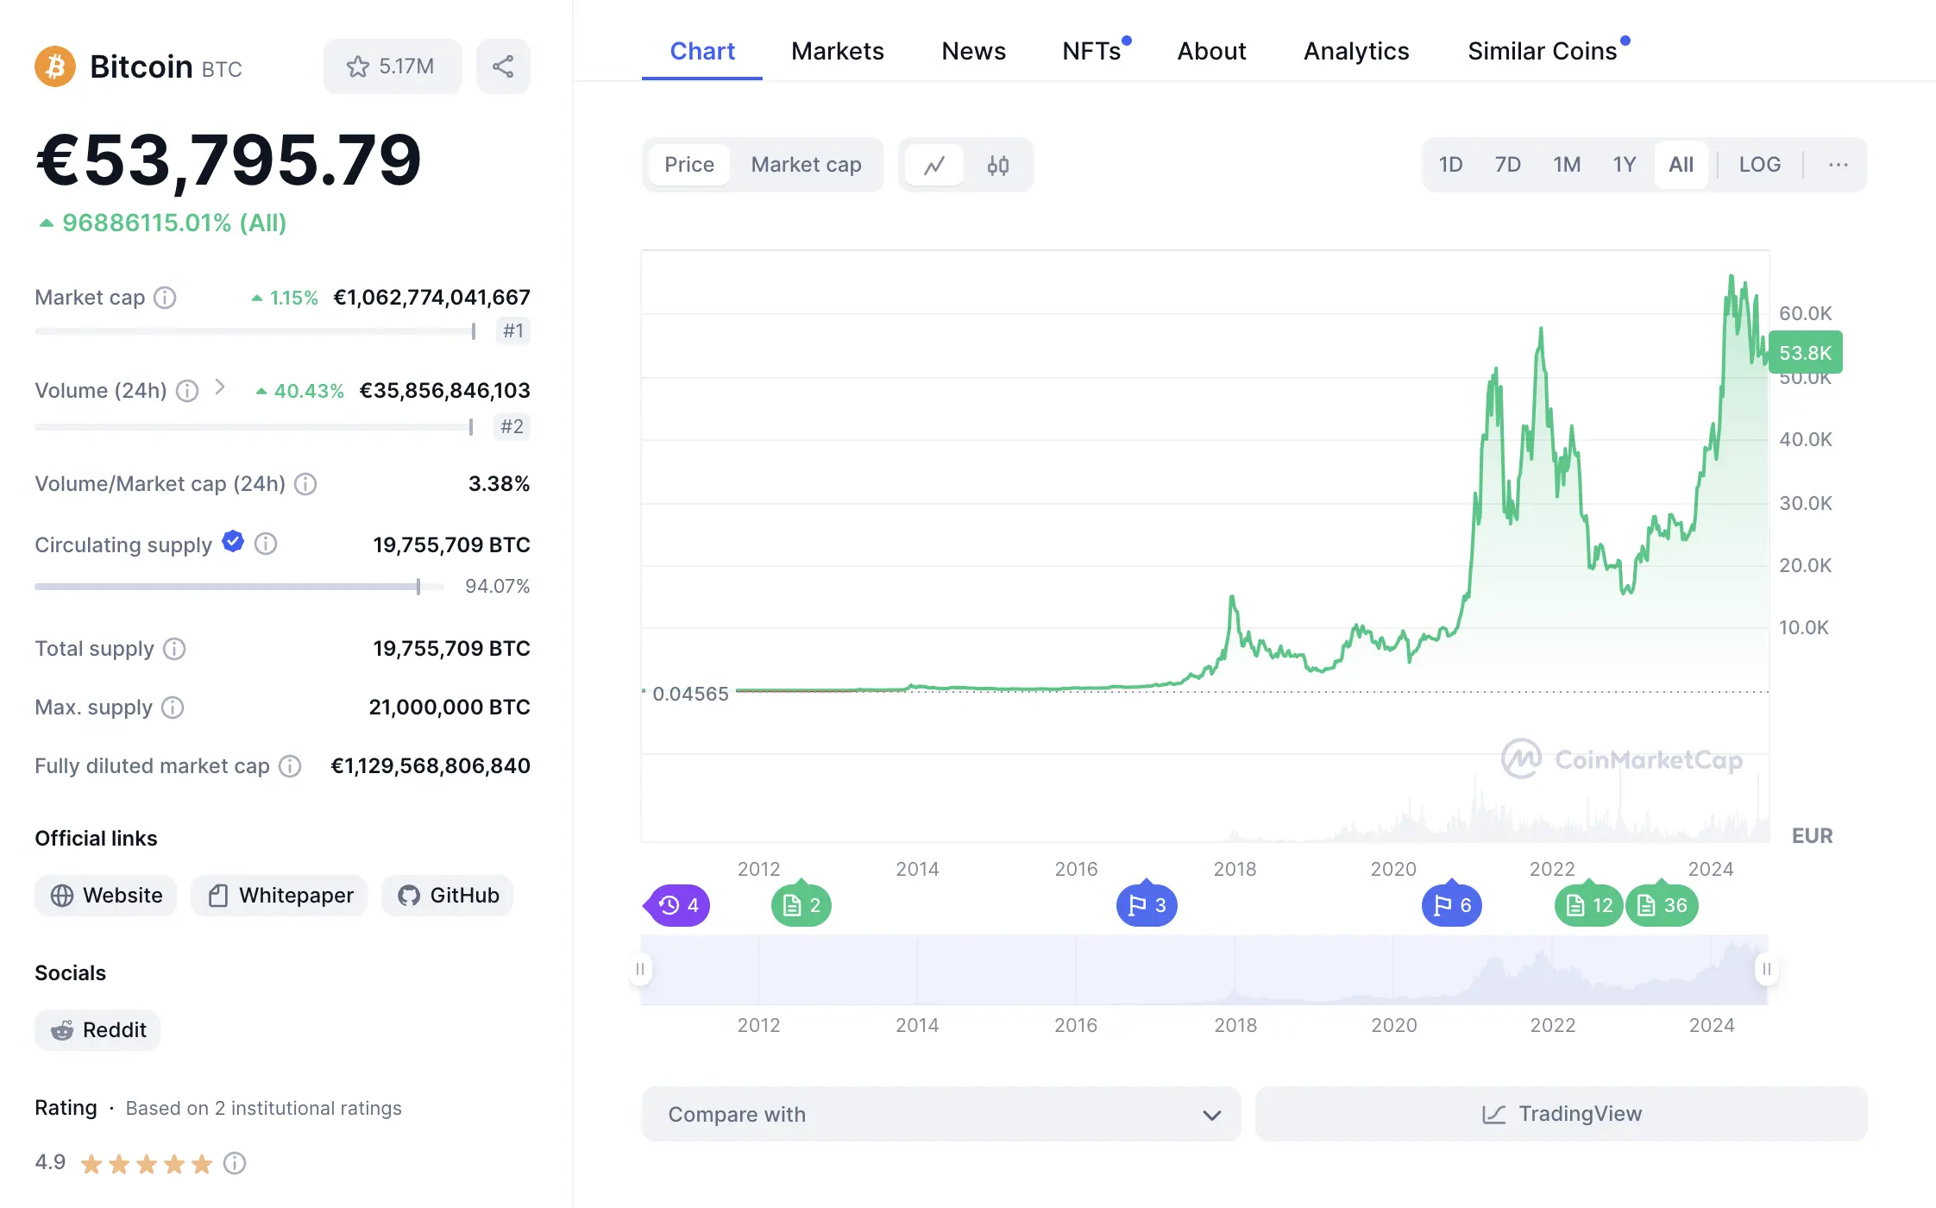Open the Analytics tab
The image size is (1936, 1208).
pyautogui.click(x=1356, y=51)
